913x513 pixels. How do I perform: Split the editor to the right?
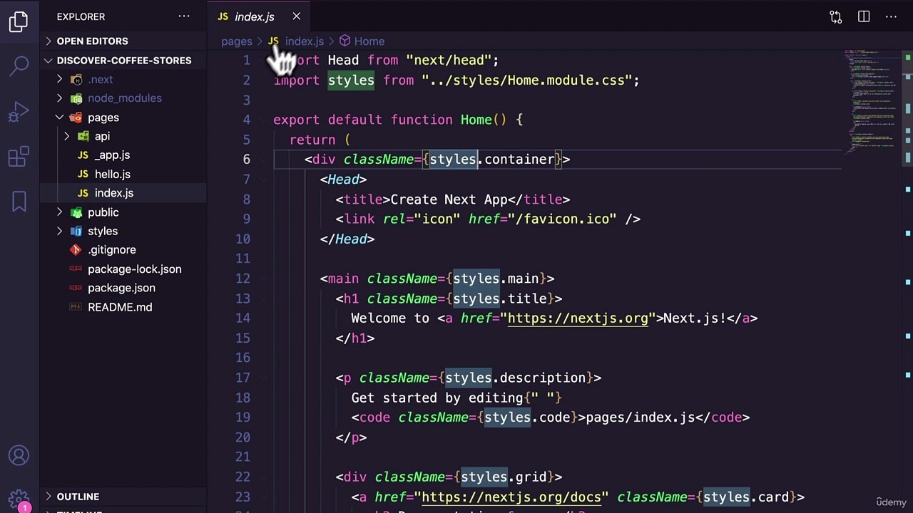point(864,17)
